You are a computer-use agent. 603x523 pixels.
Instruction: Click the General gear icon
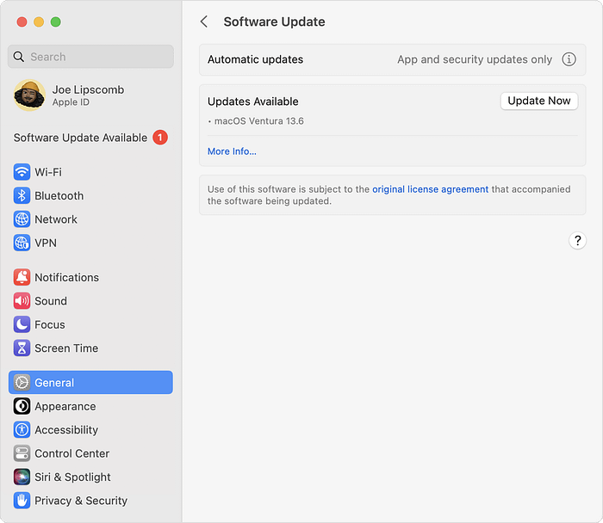(22, 383)
